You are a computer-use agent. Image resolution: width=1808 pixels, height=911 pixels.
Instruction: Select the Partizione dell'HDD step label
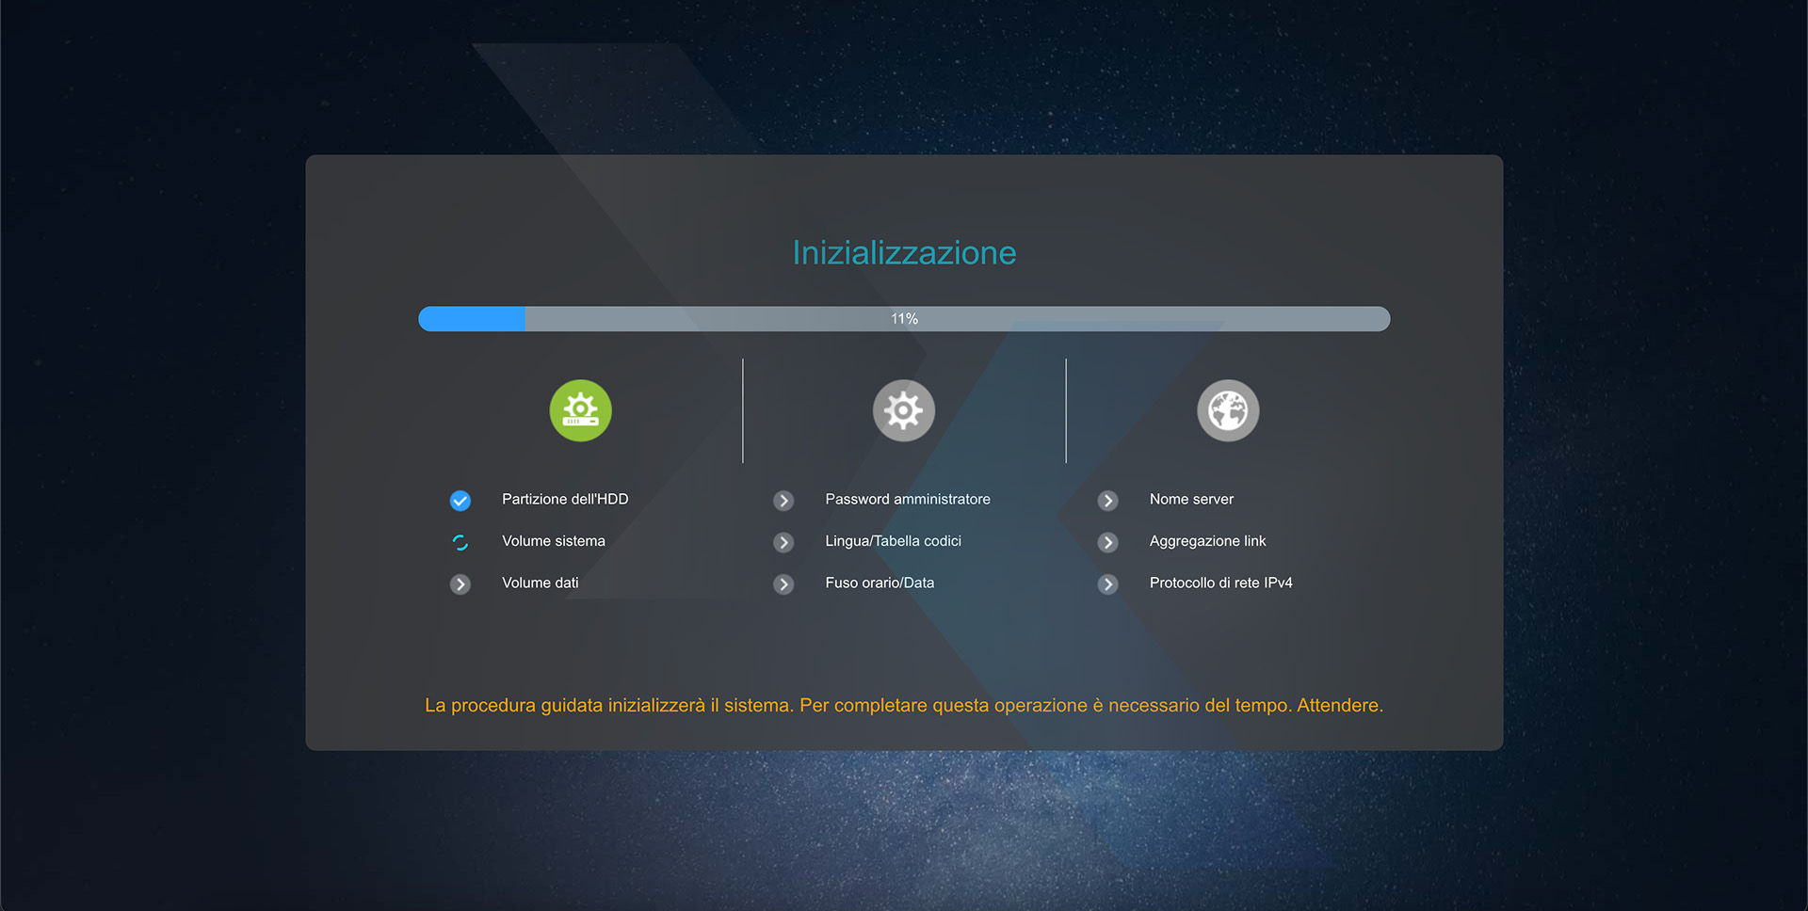pos(564,500)
